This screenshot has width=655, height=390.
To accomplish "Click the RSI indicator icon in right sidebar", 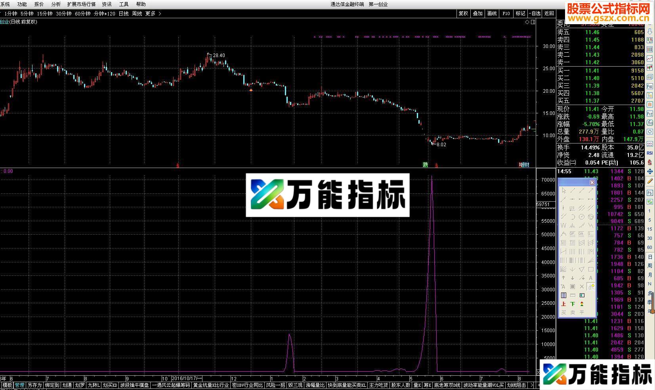I will 649,153.
